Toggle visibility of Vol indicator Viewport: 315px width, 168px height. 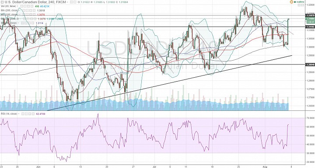click(x=22, y=7)
